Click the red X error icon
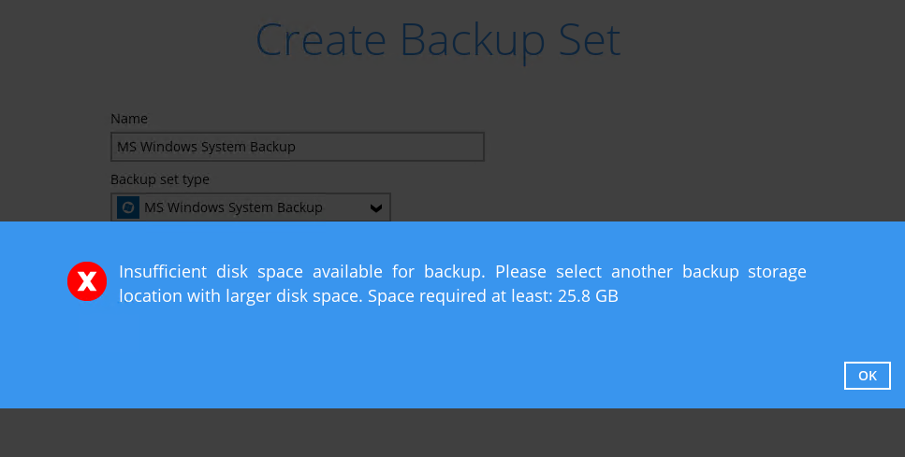Screen dimensions: 905x457 pyautogui.click(x=87, y=281)
